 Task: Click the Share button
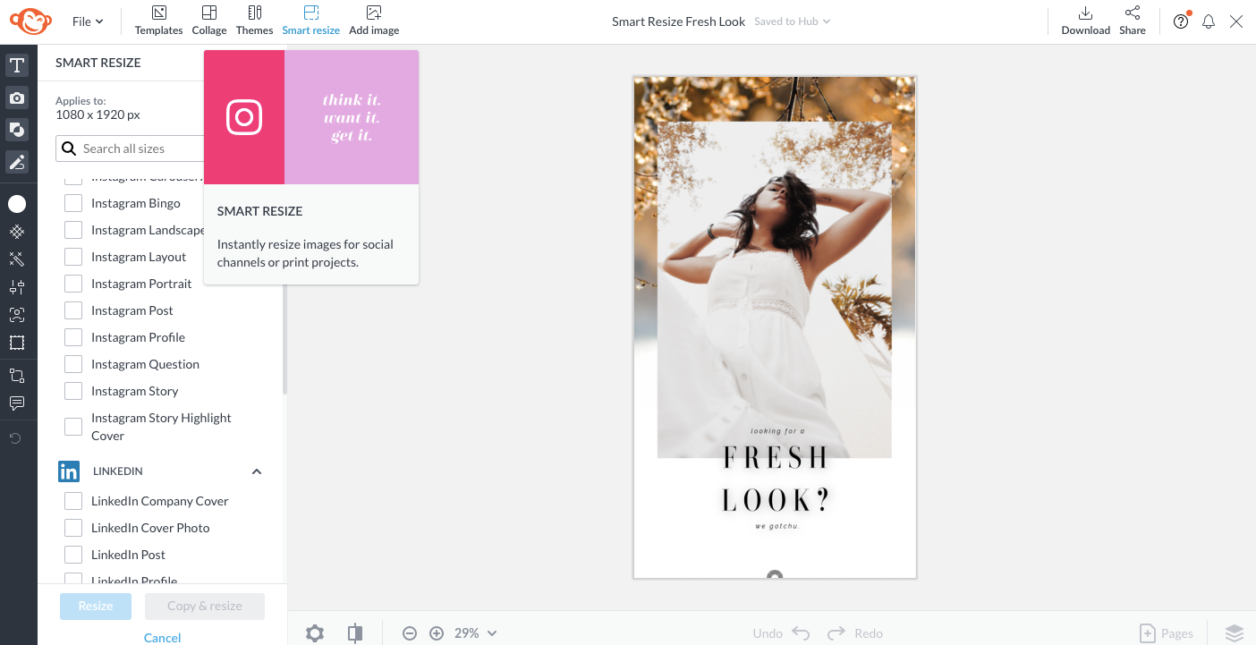point(1132,21)
